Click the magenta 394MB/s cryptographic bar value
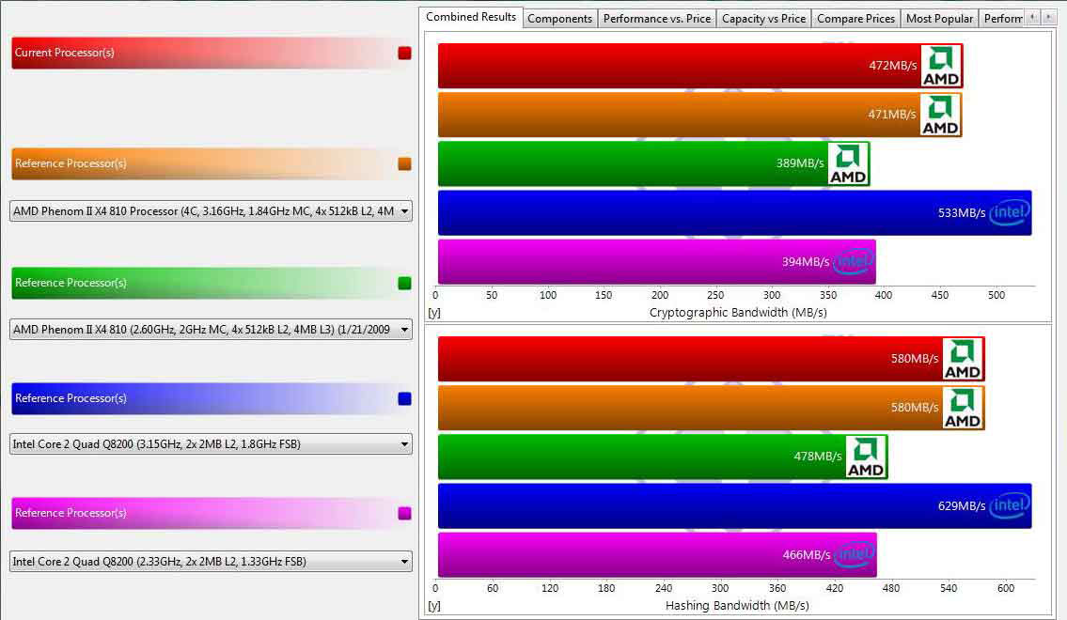 pyautogui.click(x=806, y=262)
